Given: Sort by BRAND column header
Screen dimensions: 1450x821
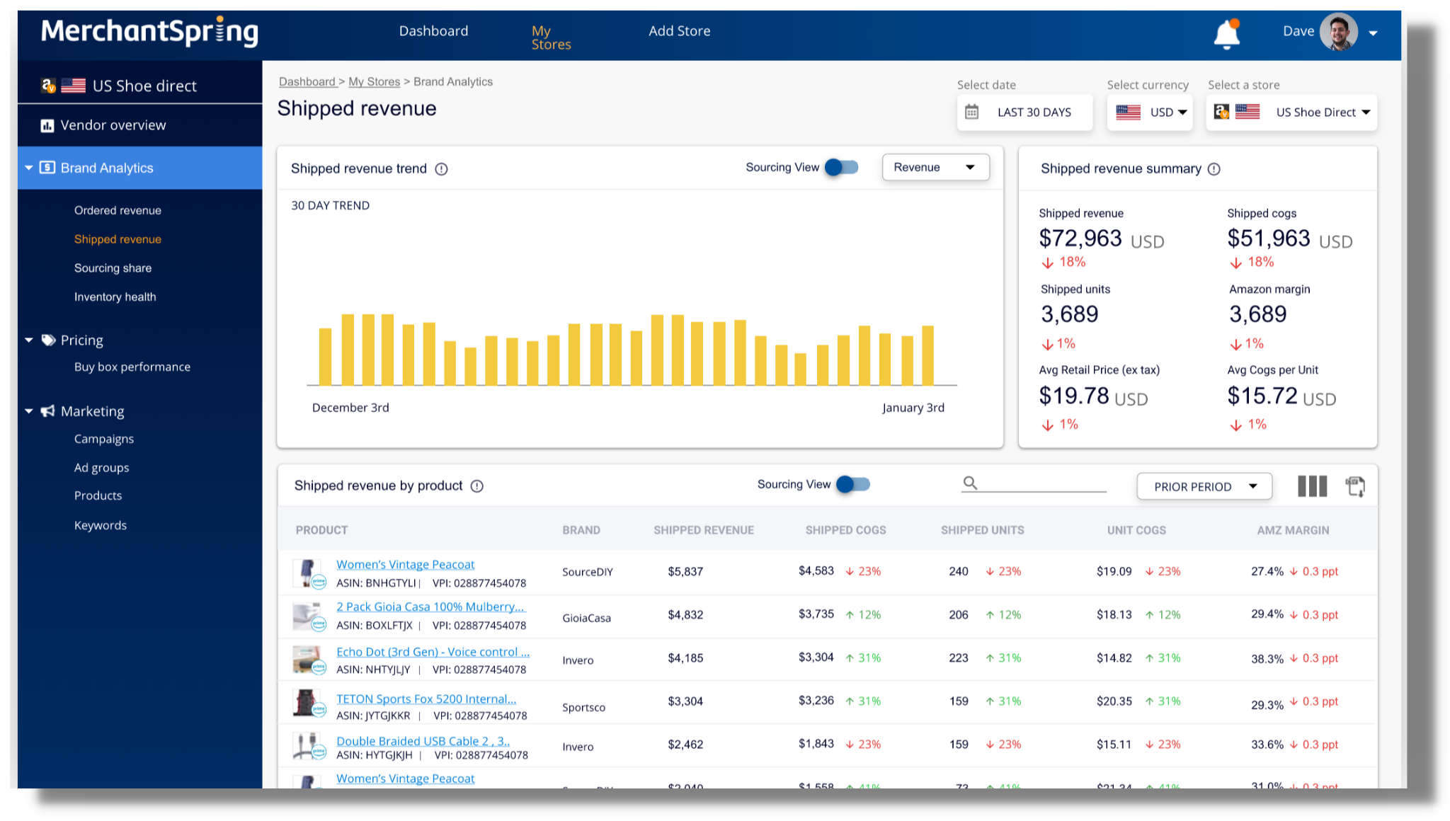Looking at the screenshot, I should [581, 530].
